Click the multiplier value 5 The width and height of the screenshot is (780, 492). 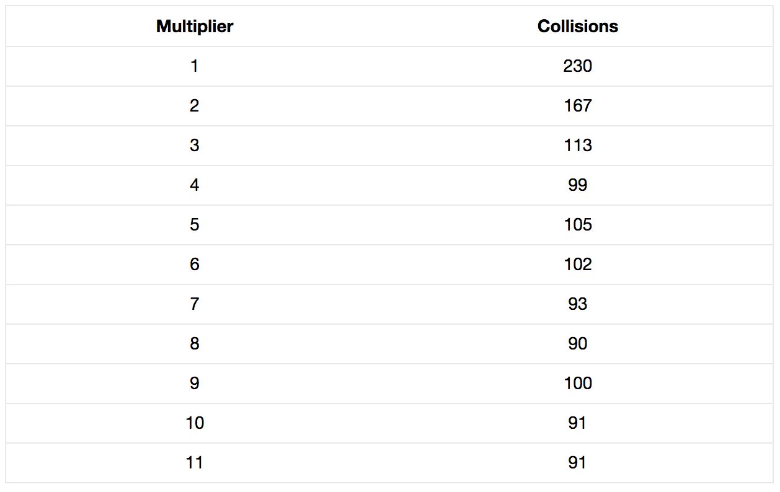tap(195, 225)
